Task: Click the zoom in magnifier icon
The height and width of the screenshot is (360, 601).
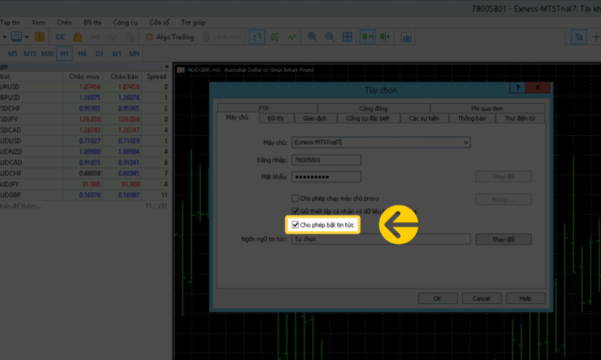Action: tap(313, 37)
